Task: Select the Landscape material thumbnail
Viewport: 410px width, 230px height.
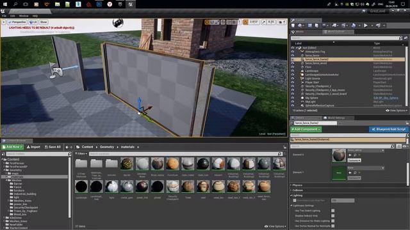Action: [x=81, y=187]
